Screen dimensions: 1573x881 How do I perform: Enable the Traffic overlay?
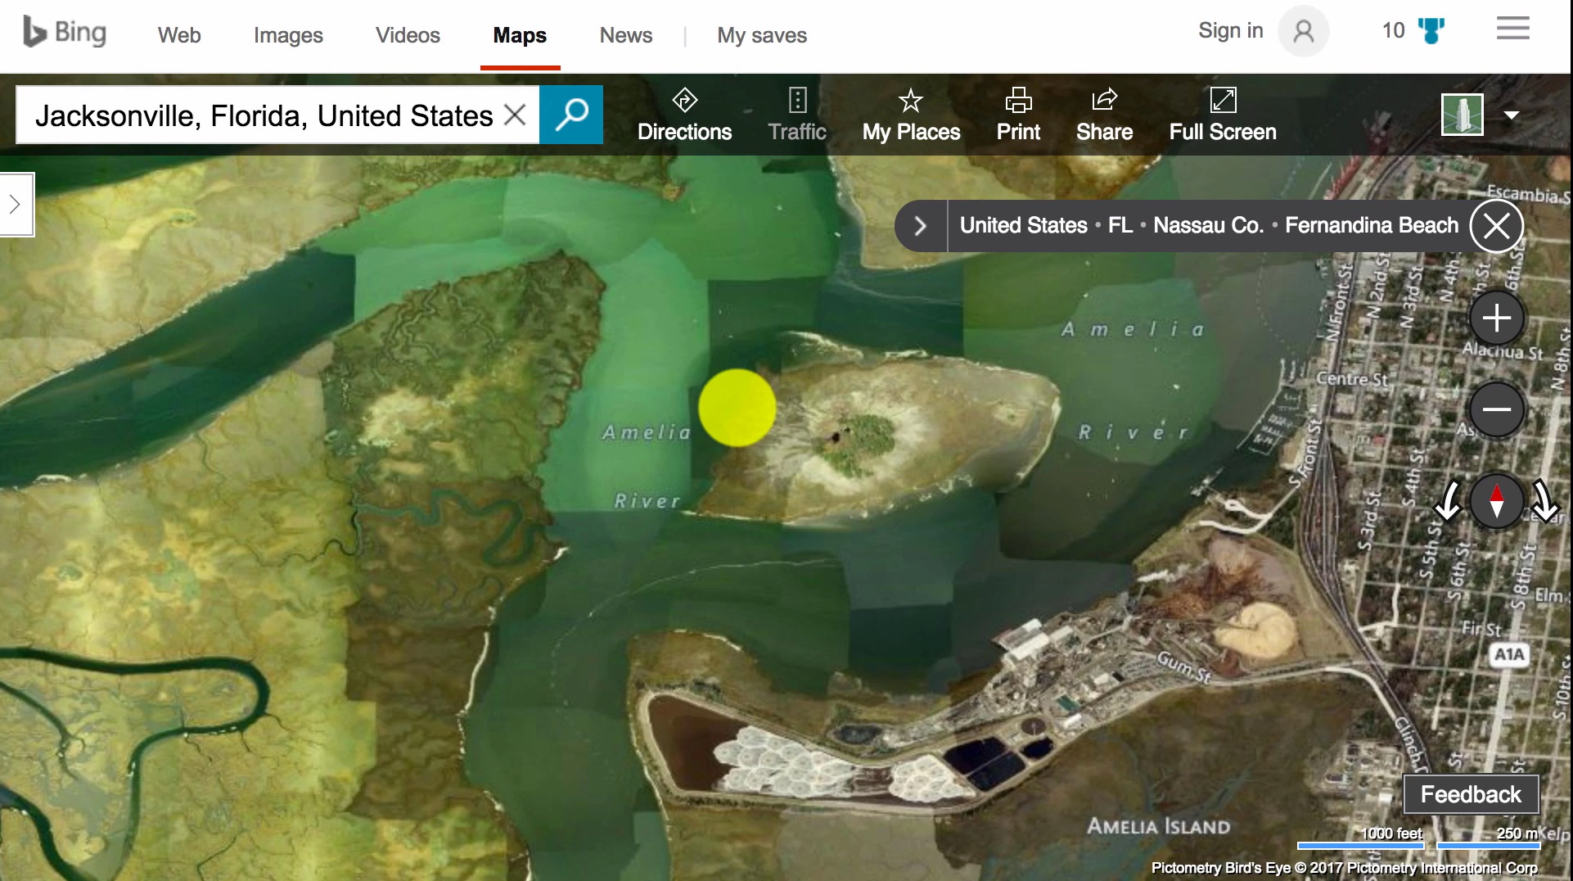coord(796,115)
